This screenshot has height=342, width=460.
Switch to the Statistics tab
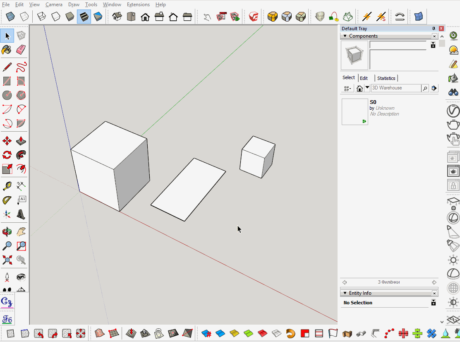pyautogui.click(x=386, y=78)
